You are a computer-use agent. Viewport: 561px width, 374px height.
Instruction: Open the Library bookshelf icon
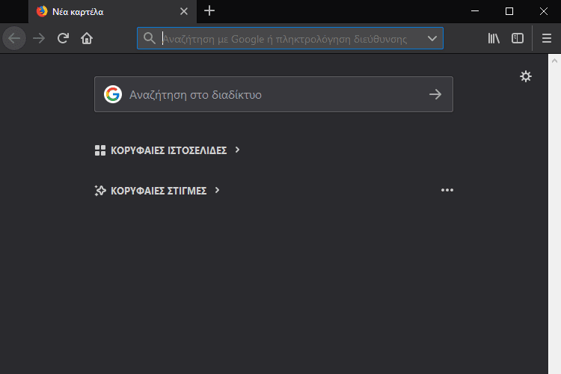coord(494,38)
